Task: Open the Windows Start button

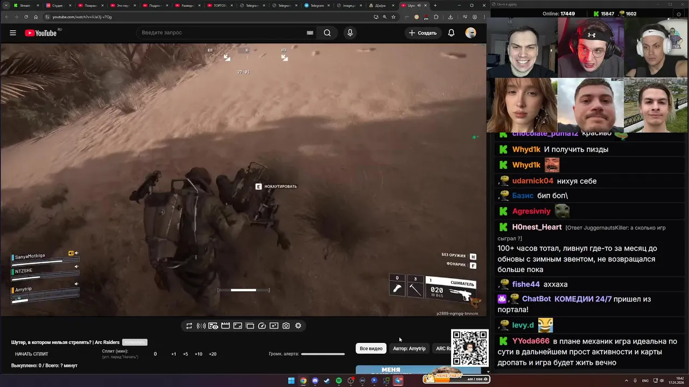Action: [291, 381]
